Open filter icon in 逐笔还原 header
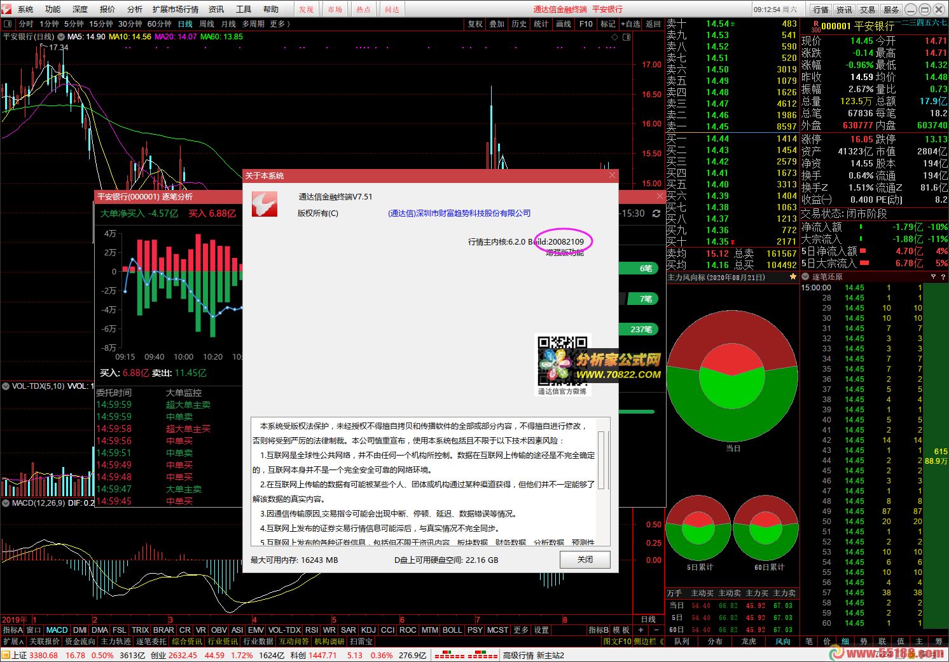Image resolution: width=949 pixels, height=662 pixels. (933, 277)
